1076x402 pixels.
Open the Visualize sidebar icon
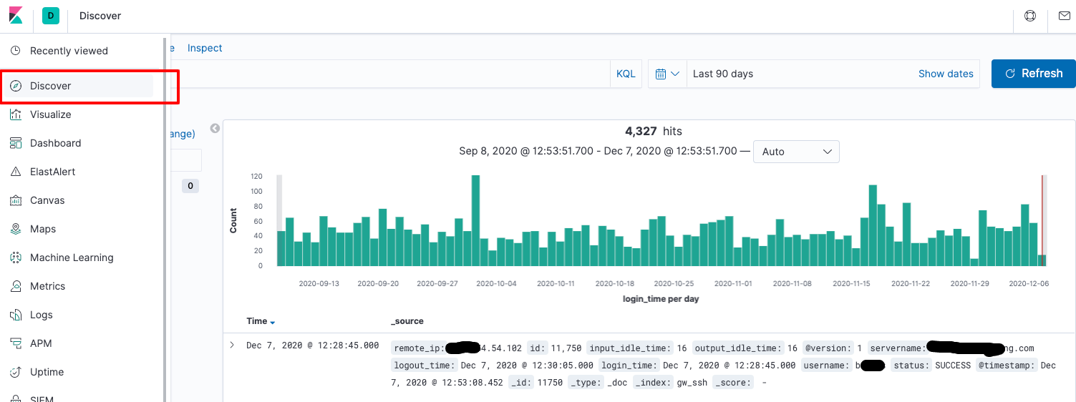click(x=16, y=114)
